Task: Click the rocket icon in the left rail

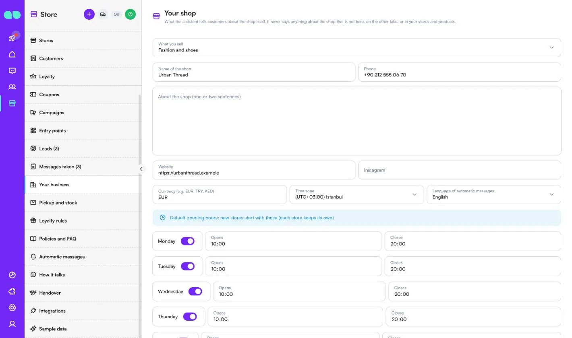Action: tap(12, 38)
